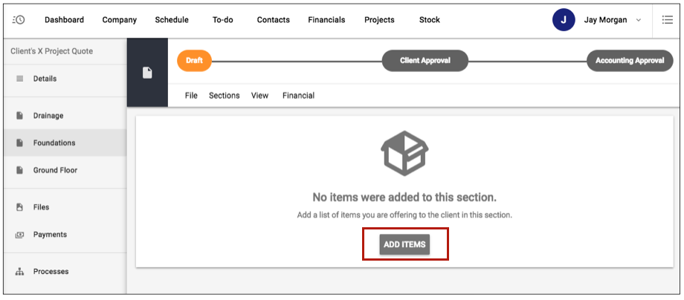Click the Files sidebar icon
The height and width of the screenshot is (300, 684).
click(20, 207)
